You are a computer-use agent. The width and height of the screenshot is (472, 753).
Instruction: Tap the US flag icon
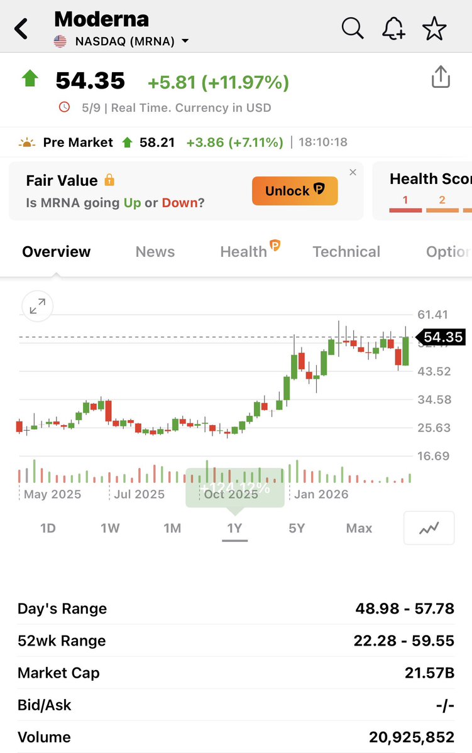[x=60, y=41]
